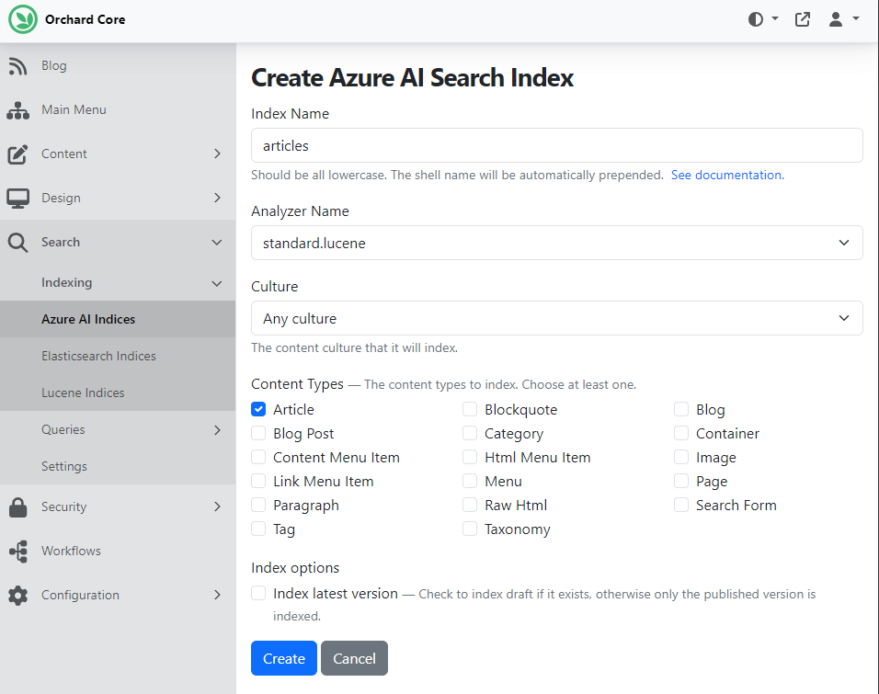Go to Lucene Indices
The image size is (879, 694).
tap(118, 393)
